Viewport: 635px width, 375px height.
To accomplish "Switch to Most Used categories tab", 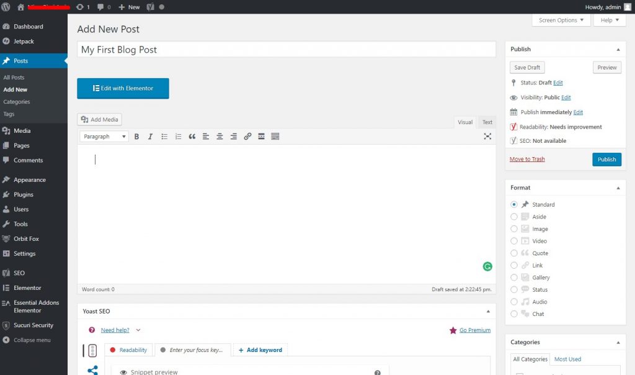I will point(567,359).
